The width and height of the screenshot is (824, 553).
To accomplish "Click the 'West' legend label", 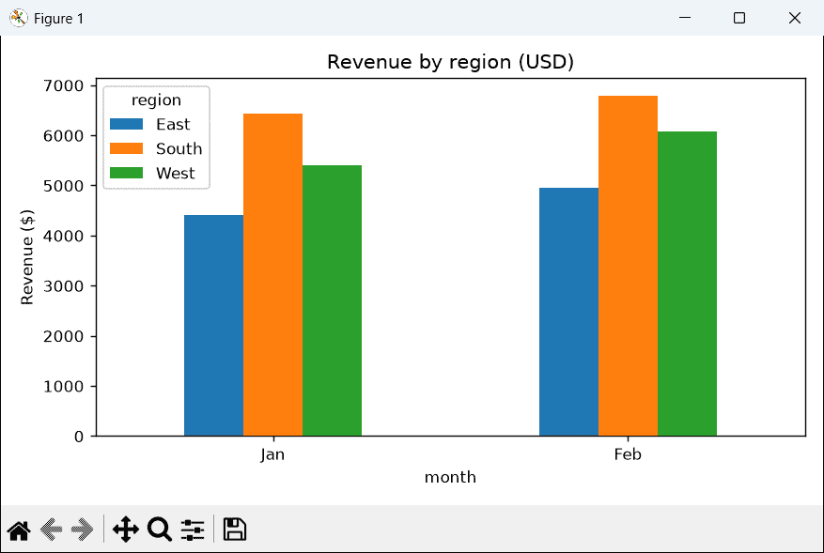I will tap(176, 174).
